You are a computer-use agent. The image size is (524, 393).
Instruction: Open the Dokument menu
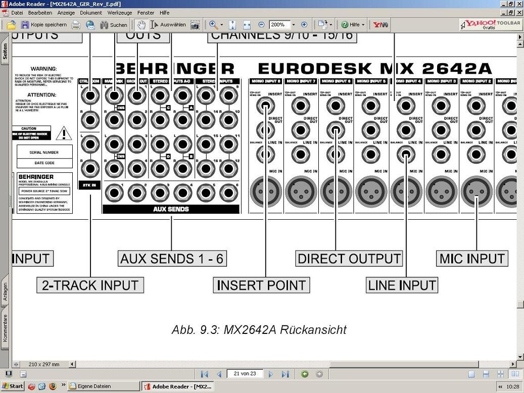pos(91,13)
